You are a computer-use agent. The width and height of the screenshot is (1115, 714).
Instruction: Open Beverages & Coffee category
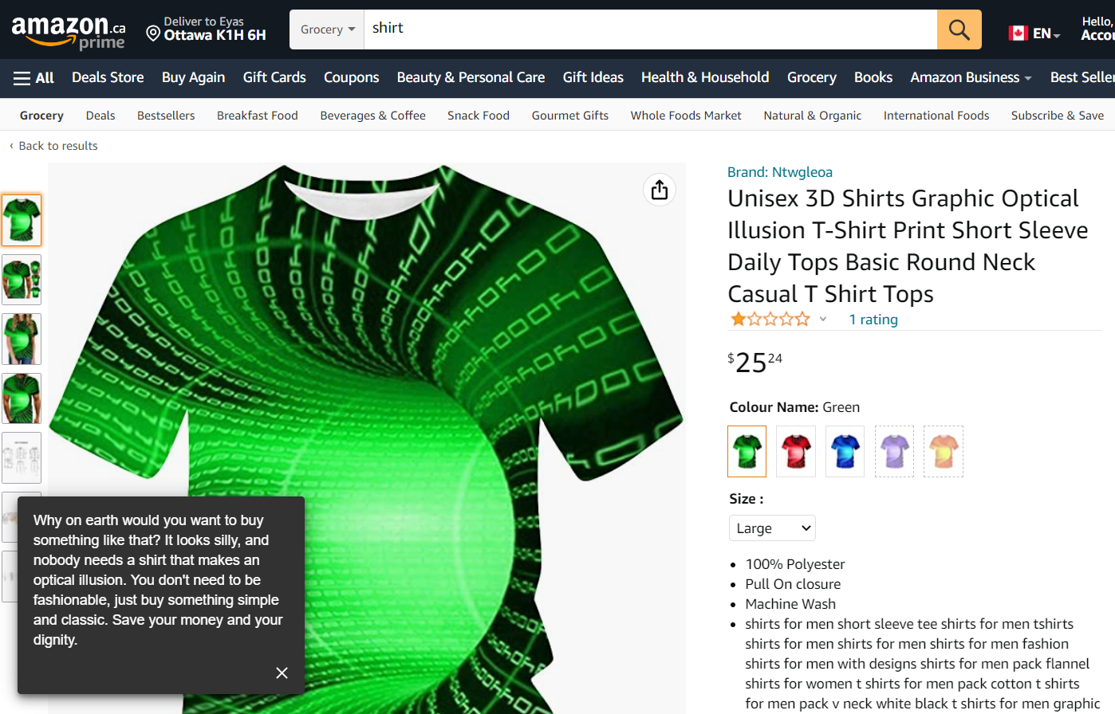coord(372,116)
